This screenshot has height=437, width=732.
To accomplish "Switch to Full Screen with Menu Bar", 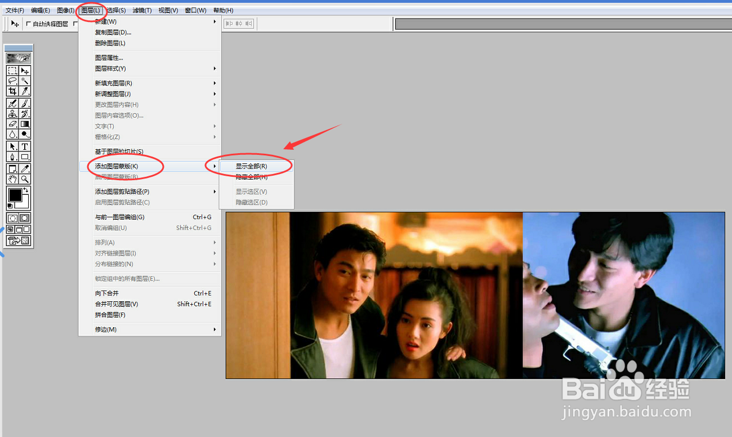I will point(19,229).
